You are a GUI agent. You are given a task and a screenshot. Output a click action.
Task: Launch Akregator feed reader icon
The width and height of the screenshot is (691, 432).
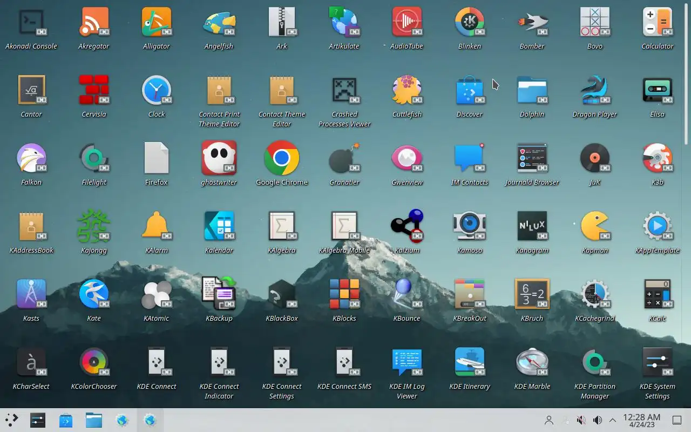click(x=94, y=22)
